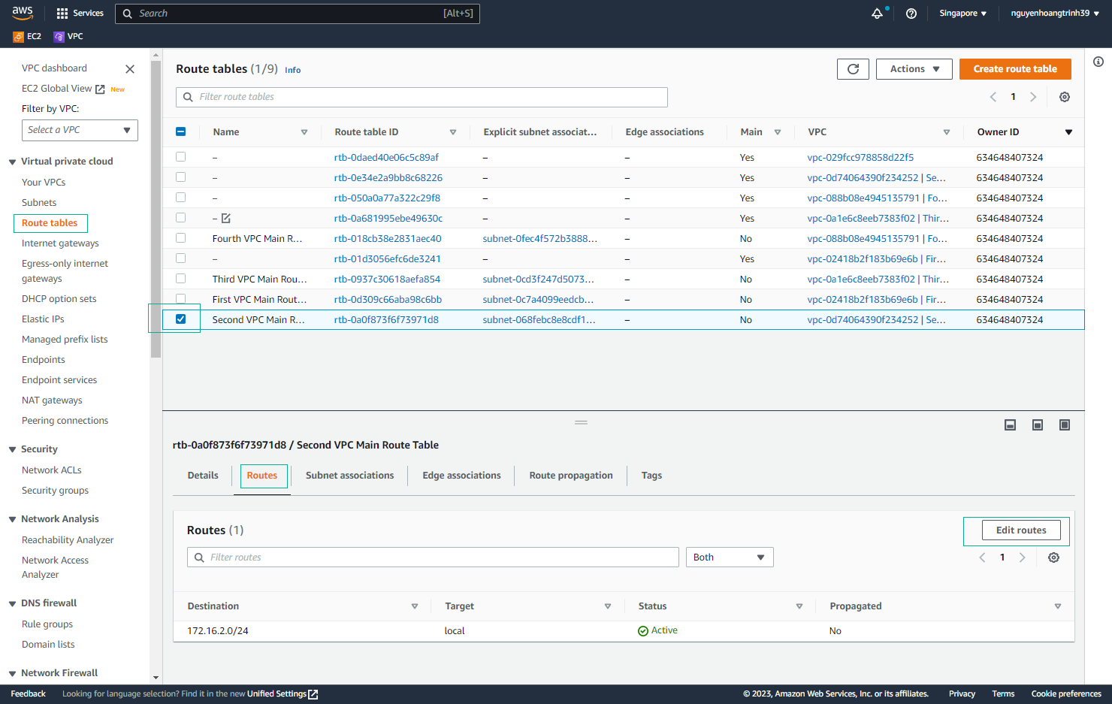Open Cookie preferences in footer

1066,694
